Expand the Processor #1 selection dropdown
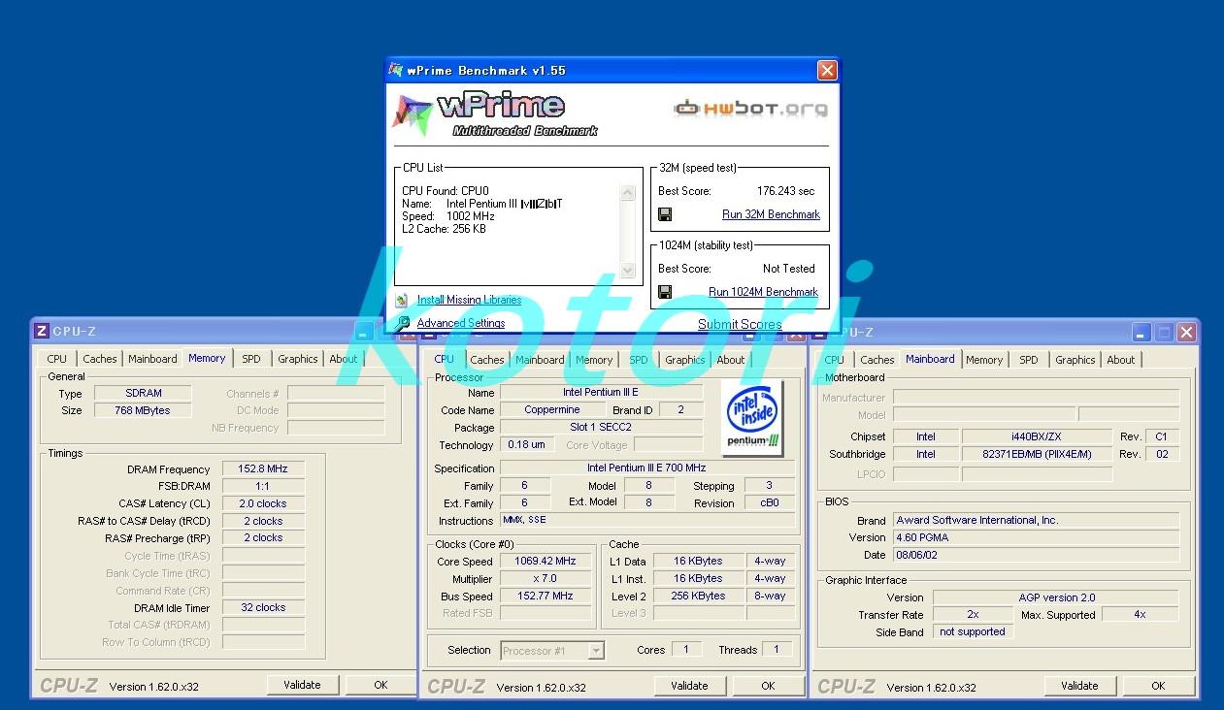Viewport: 1224px width, 710px height. 596,651
